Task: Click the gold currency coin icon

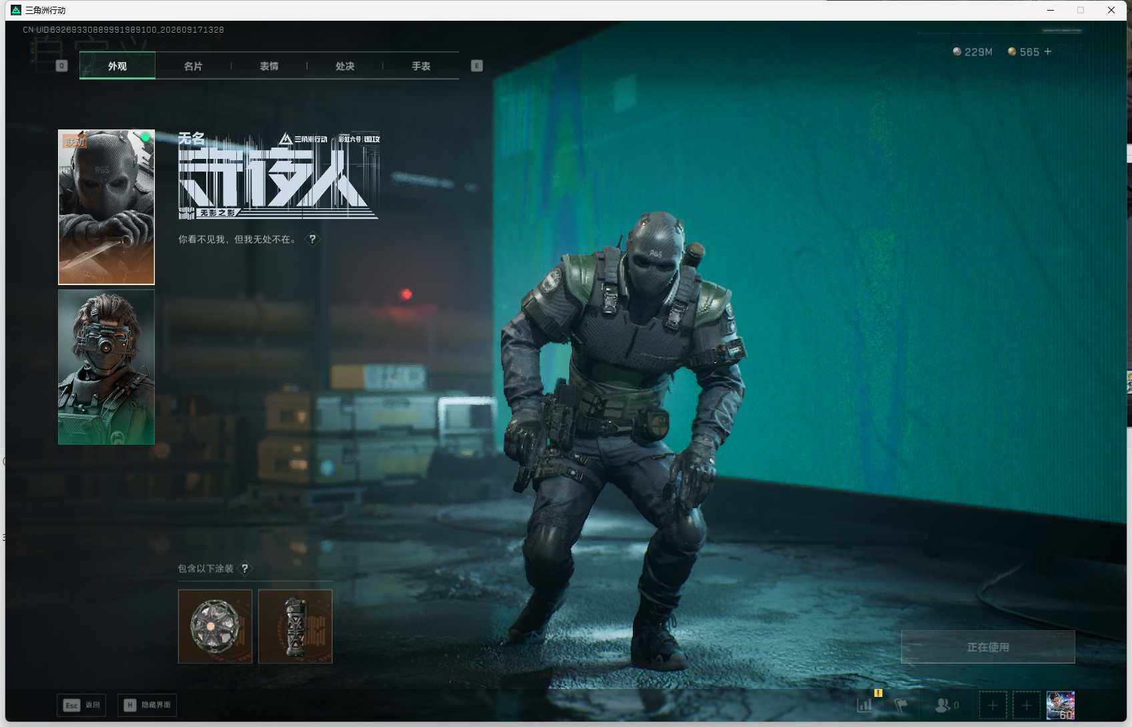Action: (1012, 51)
